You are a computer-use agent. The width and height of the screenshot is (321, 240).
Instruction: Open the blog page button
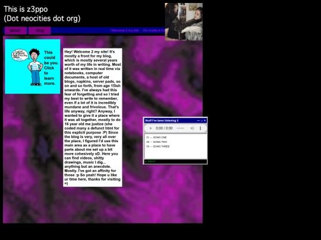pyautogui.click(x=40, y=30)
